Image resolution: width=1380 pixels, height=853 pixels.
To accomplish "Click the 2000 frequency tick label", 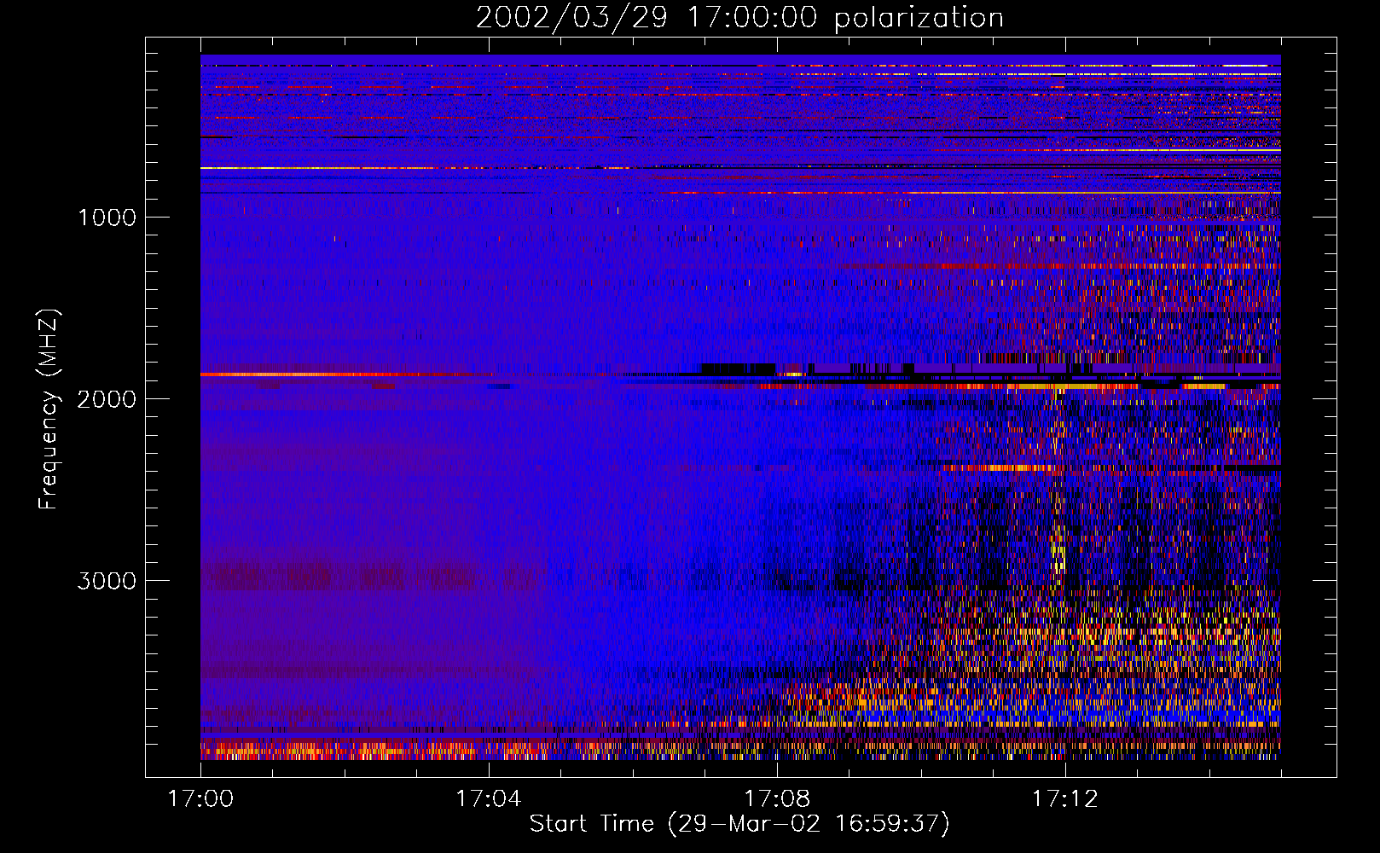I will point(107,399).
